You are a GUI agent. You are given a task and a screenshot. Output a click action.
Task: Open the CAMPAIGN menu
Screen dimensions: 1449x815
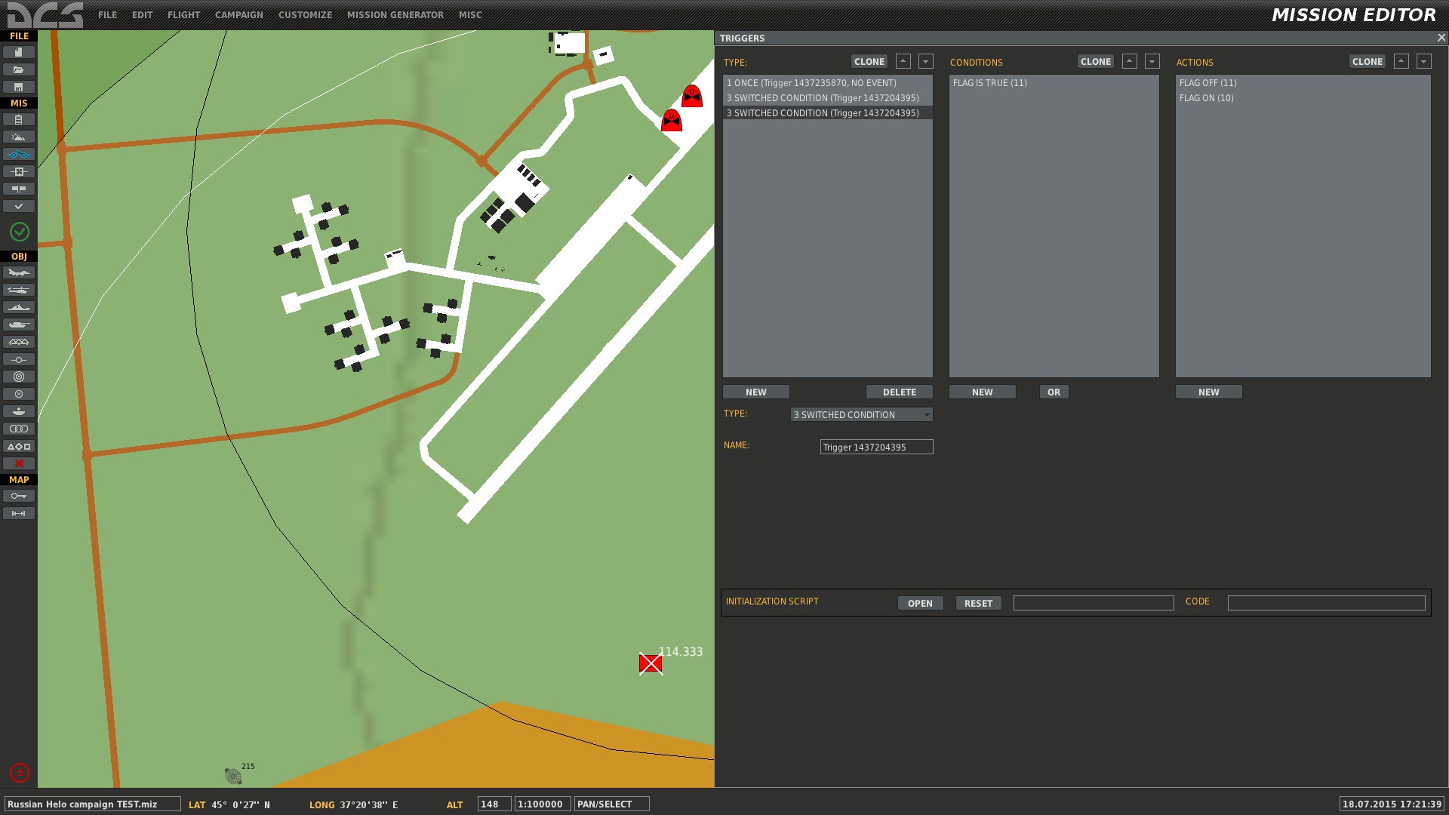(238, 15)
